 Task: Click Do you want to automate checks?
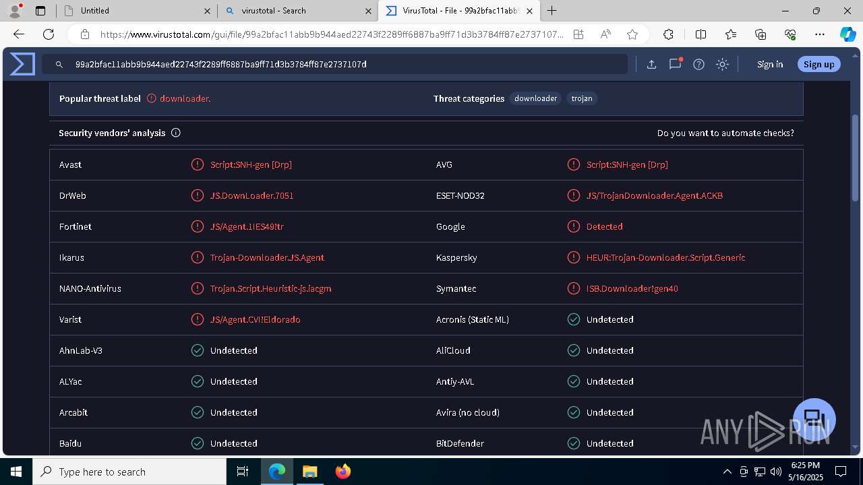(x=725, y=133)
